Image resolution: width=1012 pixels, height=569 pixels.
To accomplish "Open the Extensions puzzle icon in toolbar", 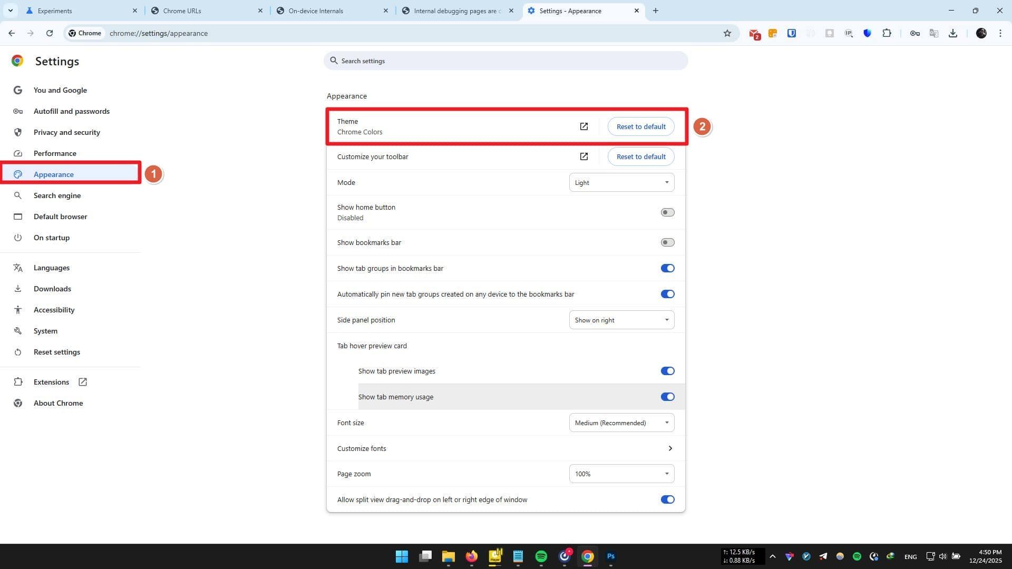I will click(x=887, y=33).
